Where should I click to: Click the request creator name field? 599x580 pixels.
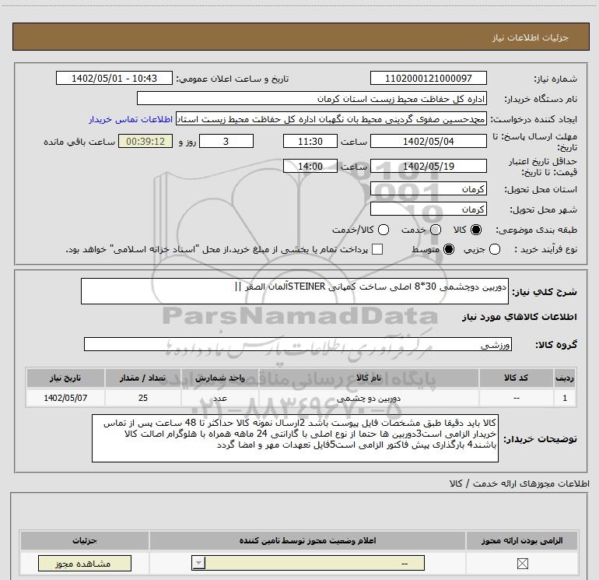coord(331,119)
